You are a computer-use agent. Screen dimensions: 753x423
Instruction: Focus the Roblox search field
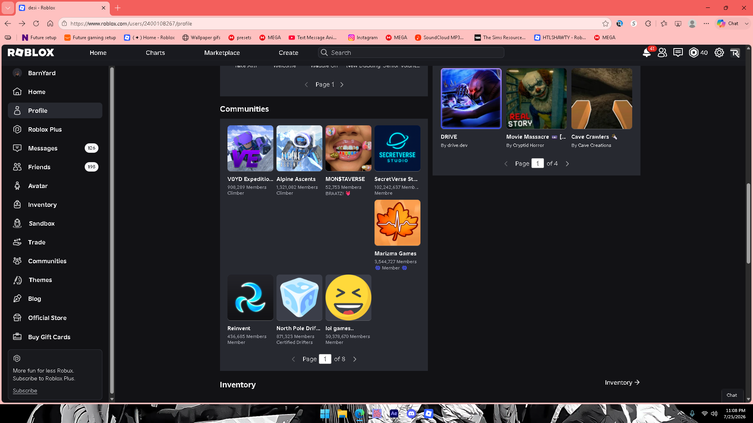411,52
